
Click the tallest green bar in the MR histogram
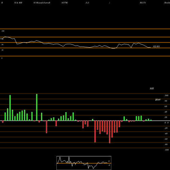(37, 107)
